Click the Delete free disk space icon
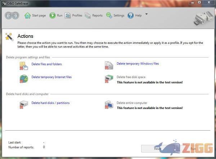Screen dimensions: 216x159 tap(109, 78)
